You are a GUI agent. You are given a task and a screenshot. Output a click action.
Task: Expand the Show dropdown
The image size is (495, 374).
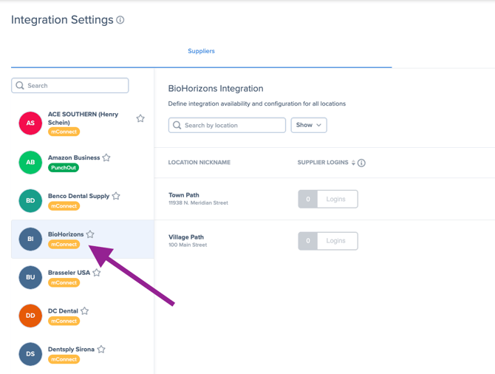click(x=309, y=125)
